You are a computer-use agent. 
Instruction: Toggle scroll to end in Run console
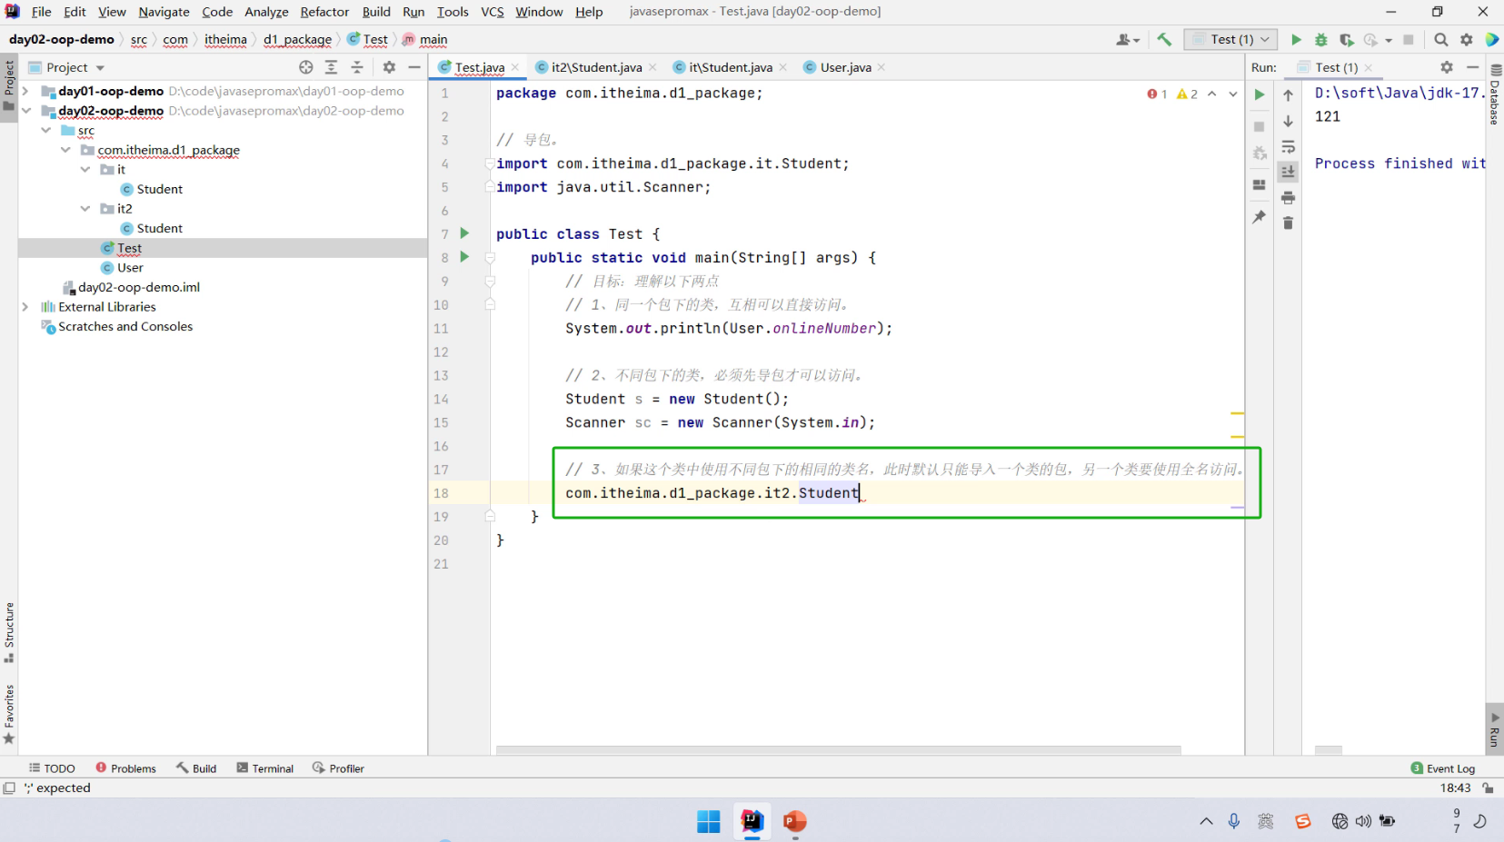point(1288,172)
